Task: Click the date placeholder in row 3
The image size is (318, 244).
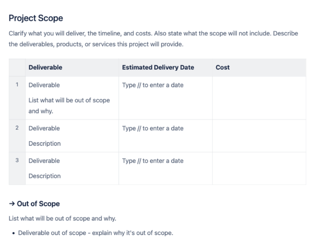Action: (152, 161)
